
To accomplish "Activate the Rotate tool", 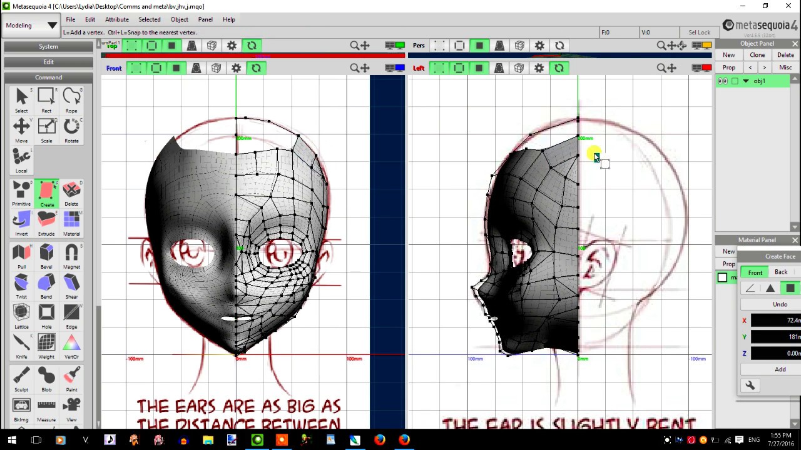I will pos(71,130).
